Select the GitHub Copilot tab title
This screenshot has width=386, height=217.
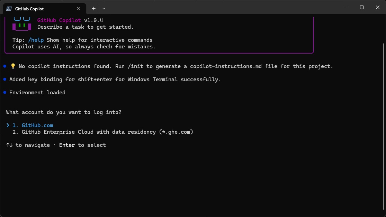pos(29,9)
